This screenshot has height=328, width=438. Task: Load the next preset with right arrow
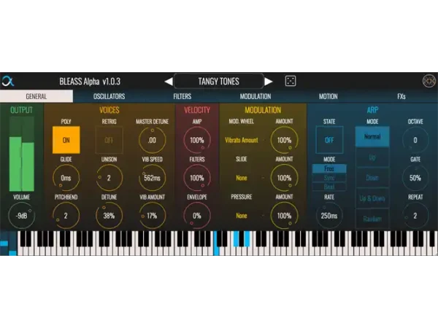[268, 82]
